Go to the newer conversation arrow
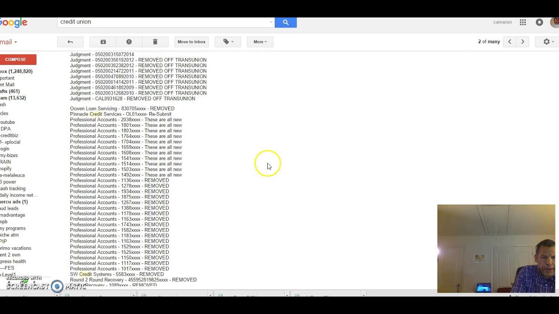 509,42
